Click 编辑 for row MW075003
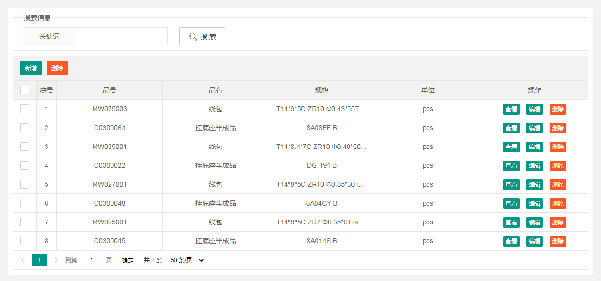The height and width of the screenshot is (281, 601). tap(535, 109)
